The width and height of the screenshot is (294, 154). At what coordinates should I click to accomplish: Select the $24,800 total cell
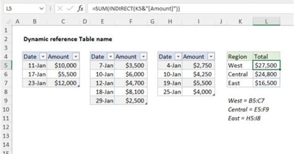coord(266,74)
